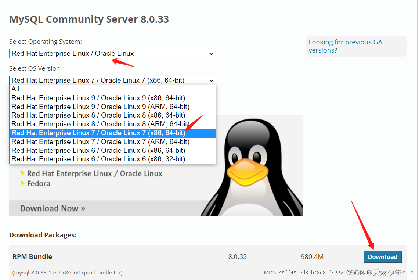Select Red Hat Enterprise Linux 8 (ARM, 64-bit)
The image size is (419, 280).
(x=100, y=124)
